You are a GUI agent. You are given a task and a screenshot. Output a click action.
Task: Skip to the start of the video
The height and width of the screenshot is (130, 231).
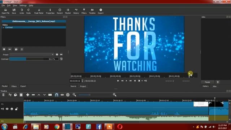[x=118, y=81]
